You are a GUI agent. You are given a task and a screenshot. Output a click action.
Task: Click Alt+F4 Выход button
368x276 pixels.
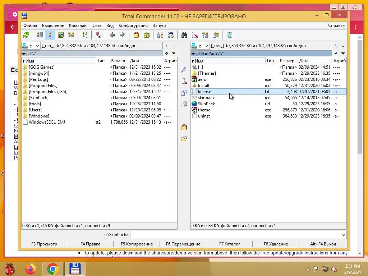(323, 244)
